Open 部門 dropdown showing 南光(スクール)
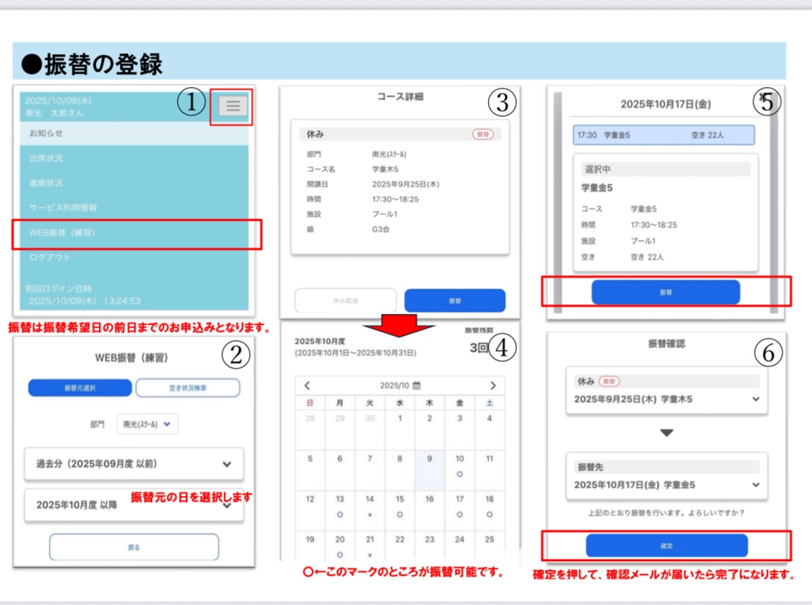This screenshot has height=605, width=812. click(148, 424)
